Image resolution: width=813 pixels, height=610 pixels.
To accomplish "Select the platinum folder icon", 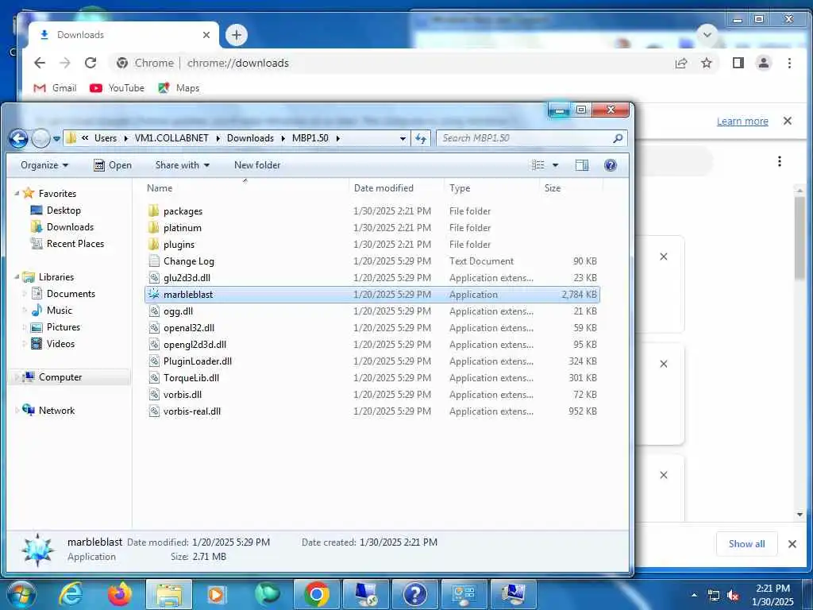I will [153, 228].
